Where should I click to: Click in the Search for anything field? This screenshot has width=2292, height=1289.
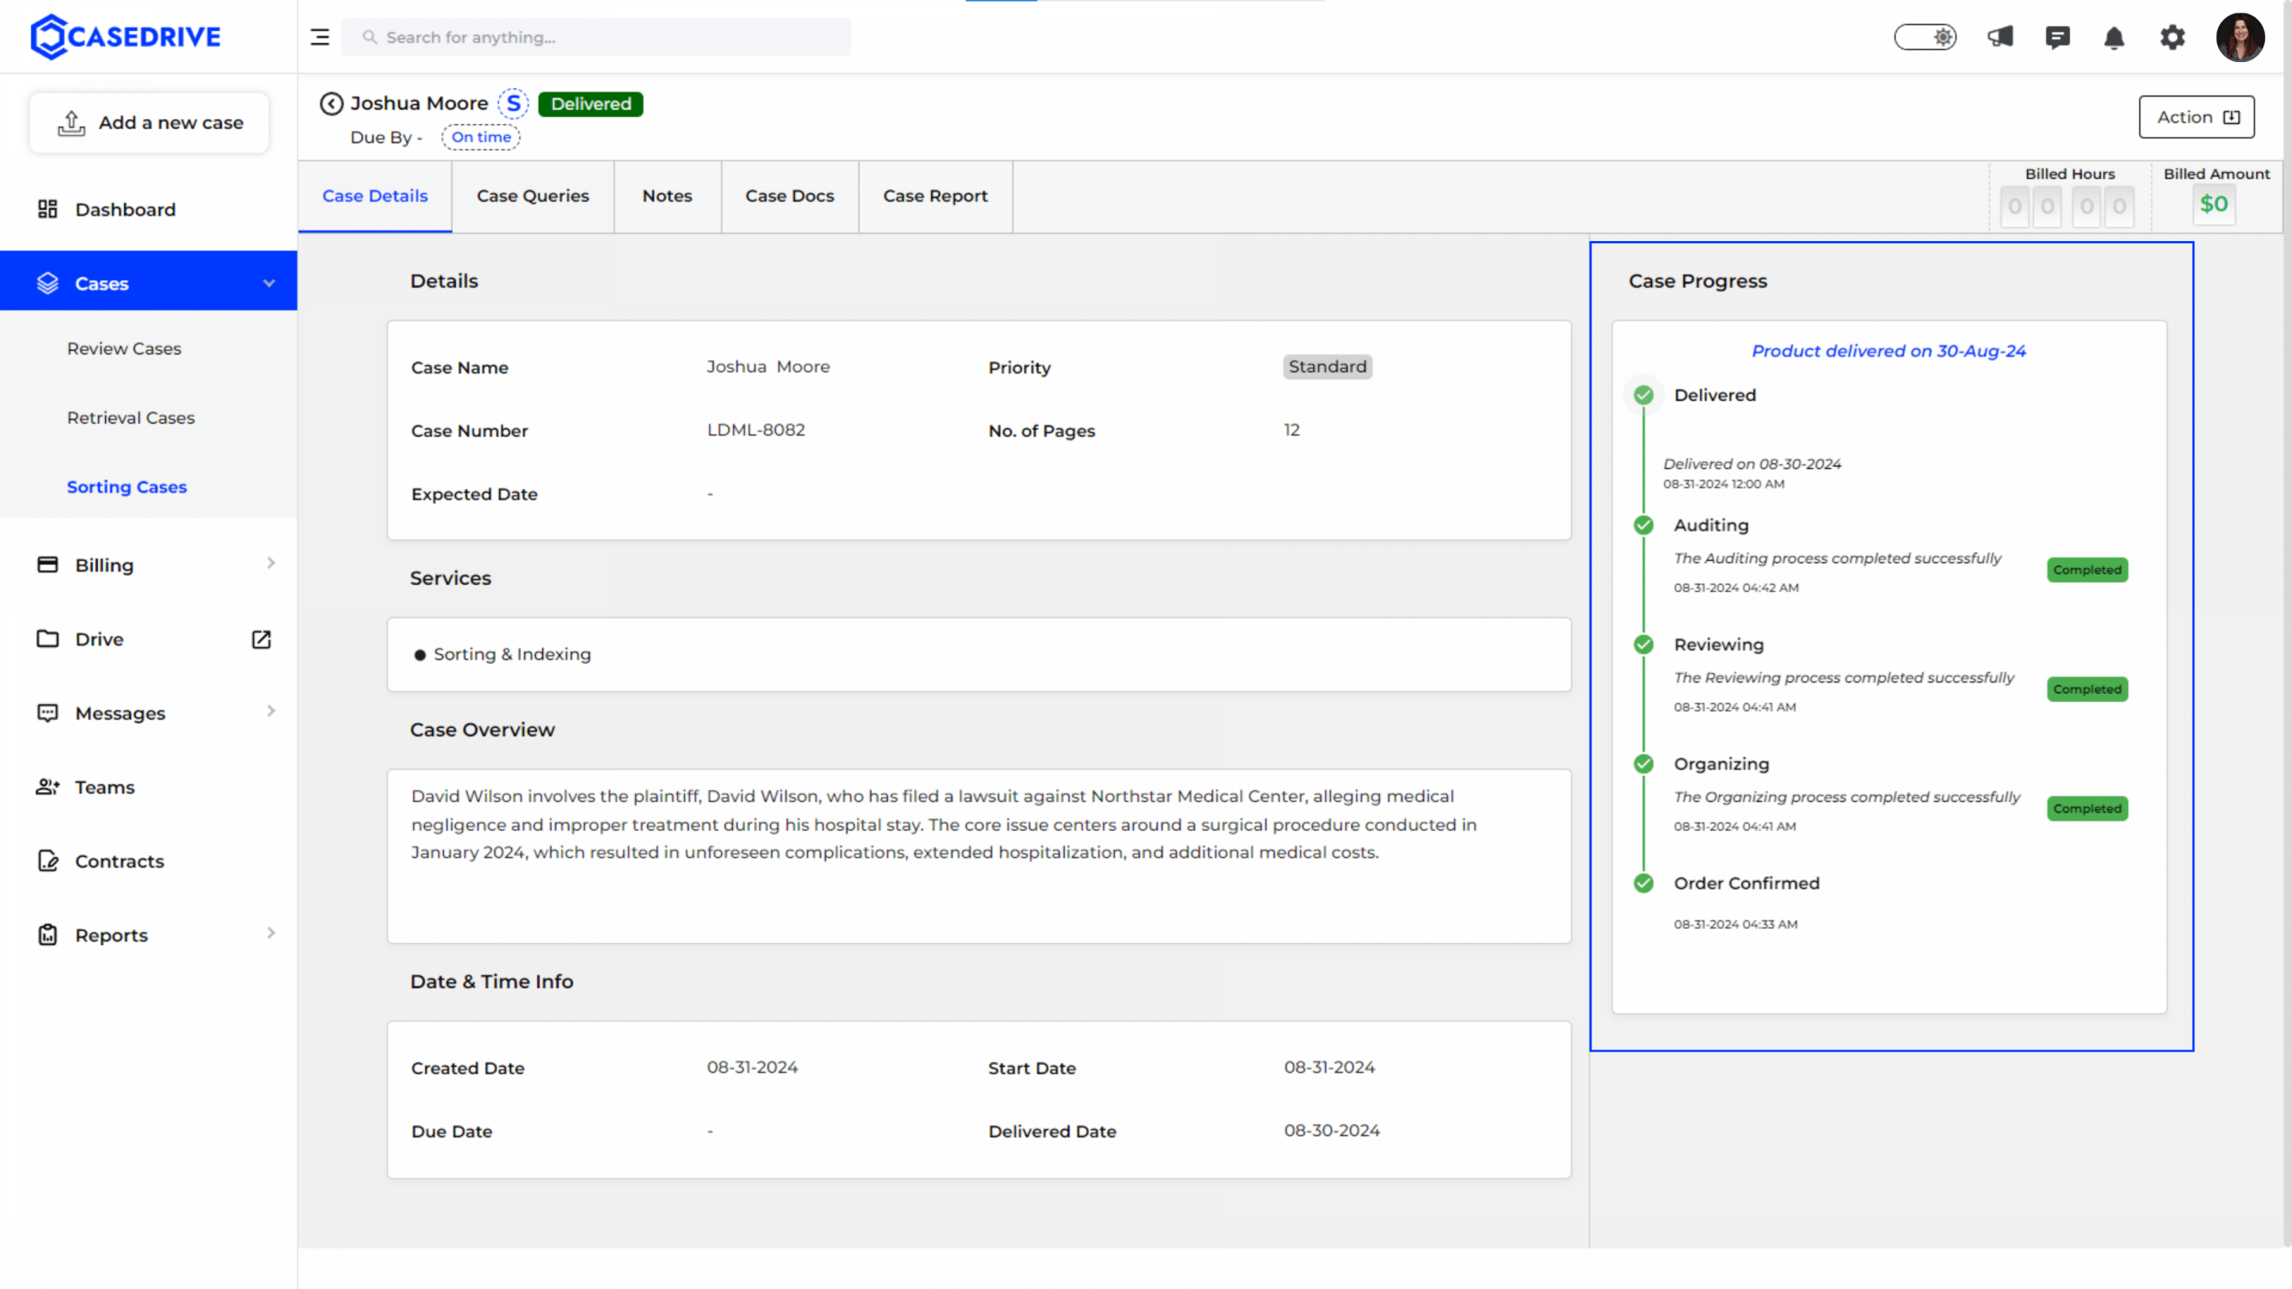point(596,37)
